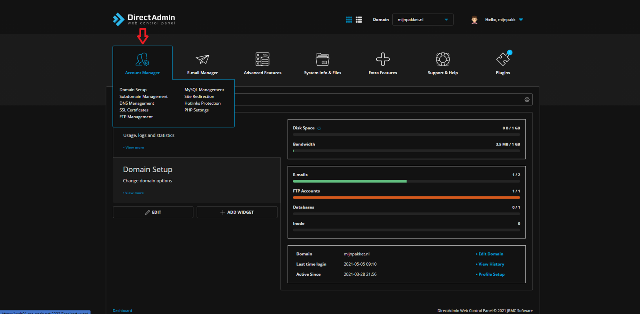Click the user avatar icon
The width and height of the screenshot is (640, 314).
[x=474, y=20]
